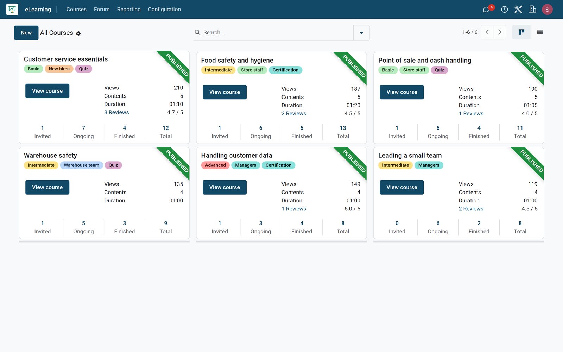Screen dimensions: 563x352
Task: Open Warehouse safety Total attendees count
Action: (166, 227)
